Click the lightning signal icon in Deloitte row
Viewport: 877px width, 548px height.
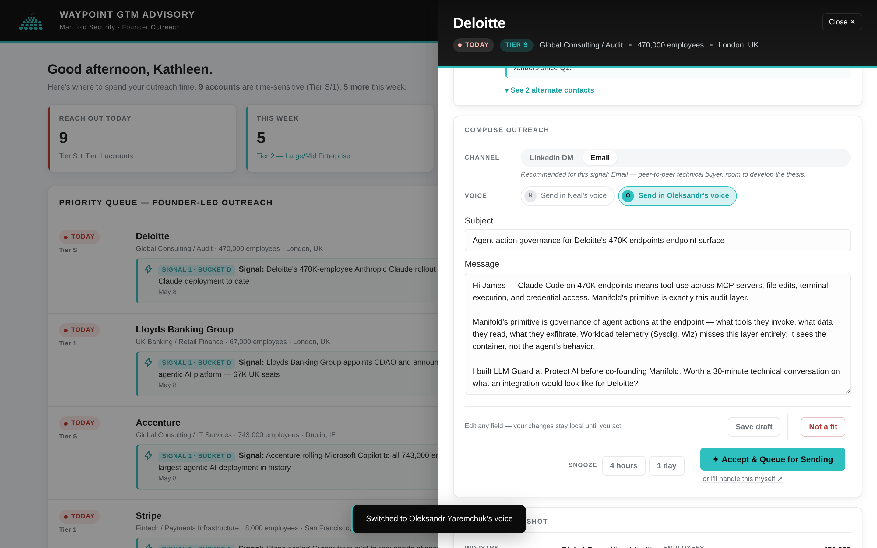click(x=148, y=269)
